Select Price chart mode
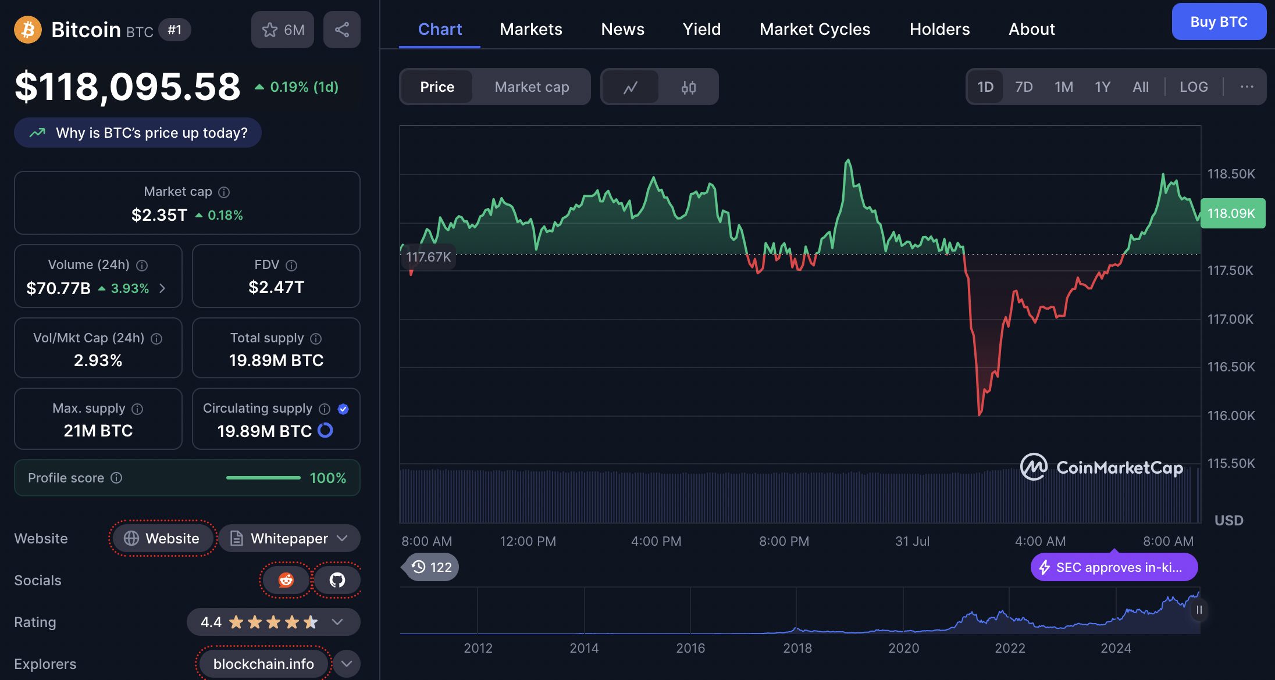Viewport: 1275px width, 680px height. point(437,87)
